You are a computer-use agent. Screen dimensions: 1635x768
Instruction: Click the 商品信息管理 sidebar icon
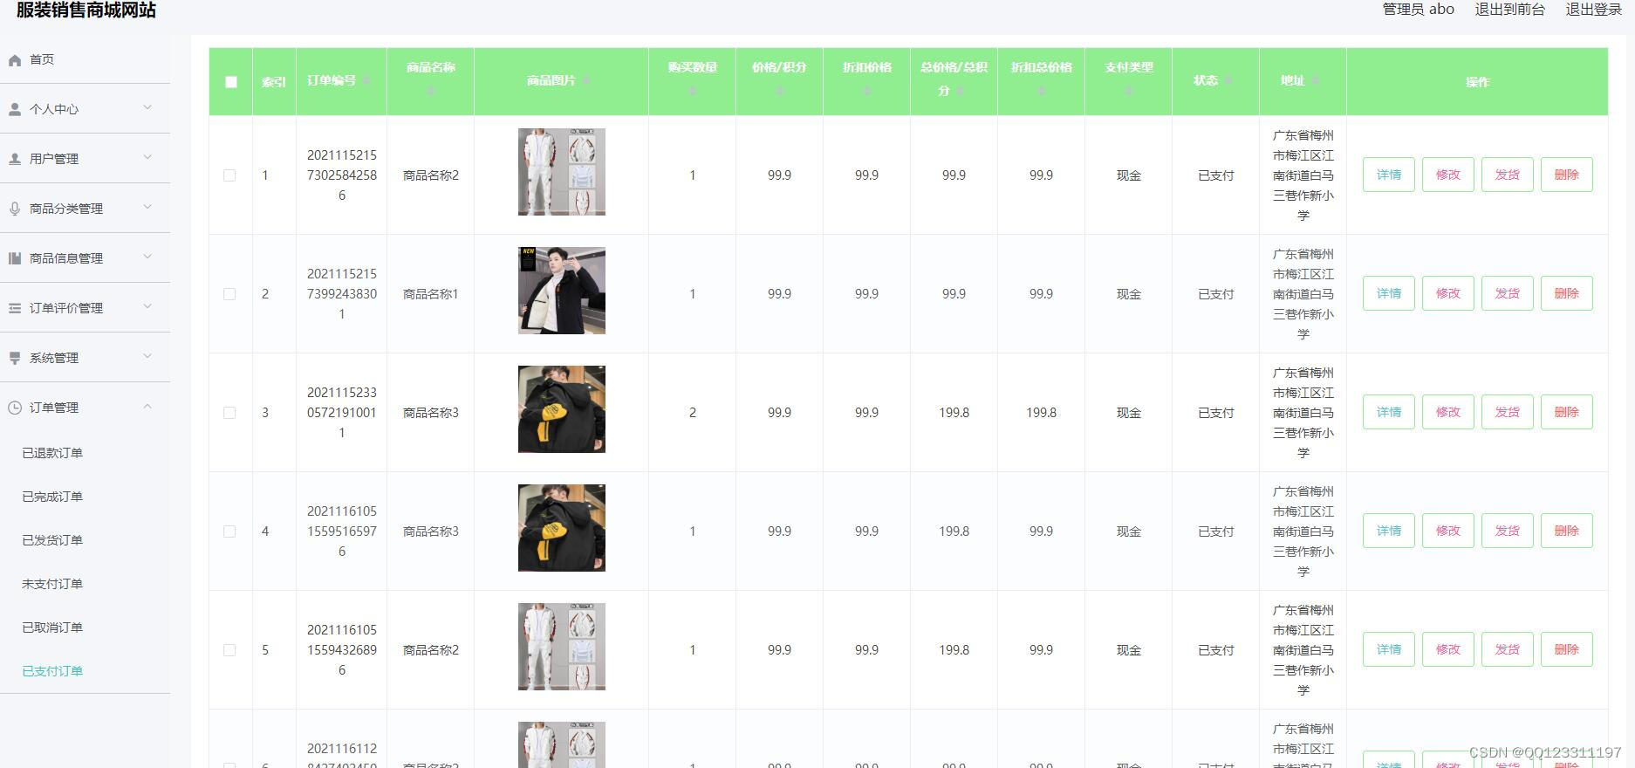click(15, 258)
